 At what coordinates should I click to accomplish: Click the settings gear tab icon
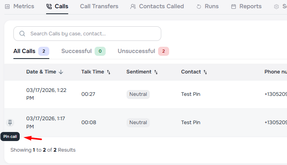276,7
